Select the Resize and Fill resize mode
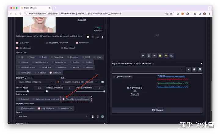This screenshot has height=134, width=220. (65, 108)
